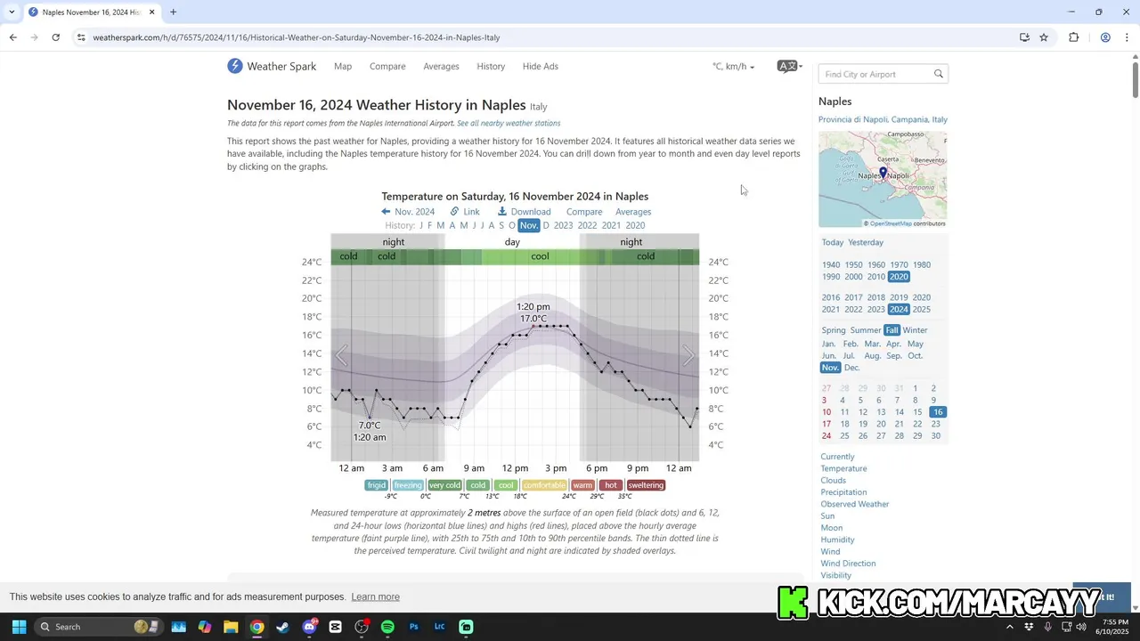Image resolution: width=1140 pixels, height=641 pixels.
Task: Navigate back with browser back arrow
Action: click(x=12, y=37)
